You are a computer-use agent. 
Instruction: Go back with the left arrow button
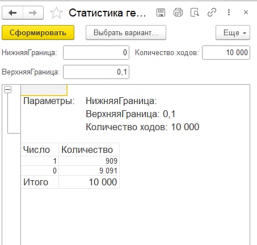12,13
